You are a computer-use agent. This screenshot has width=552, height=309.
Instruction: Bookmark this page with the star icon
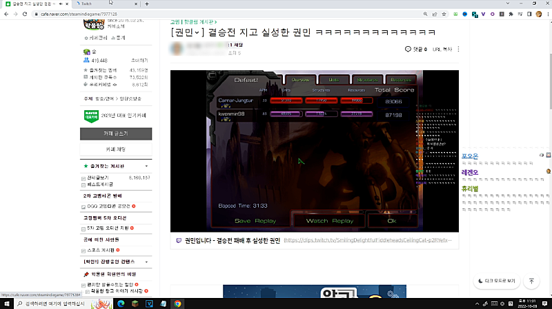tap(444, 14)
